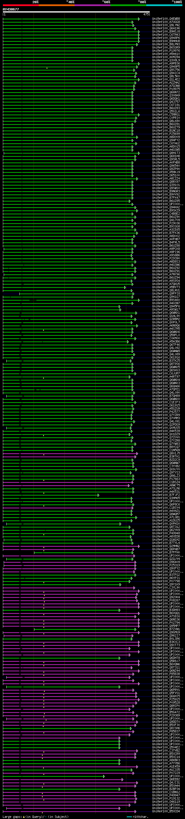Viewport: 185px width, 819px height.
Task: Click the white query length bar
Action: (x=76, y=12)
